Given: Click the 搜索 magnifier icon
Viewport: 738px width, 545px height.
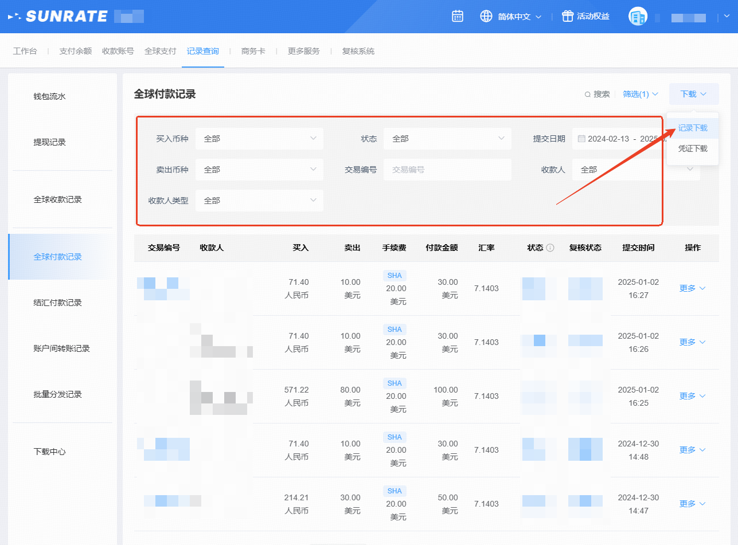Looking at the screenshot, I should (x=587, y=95).
